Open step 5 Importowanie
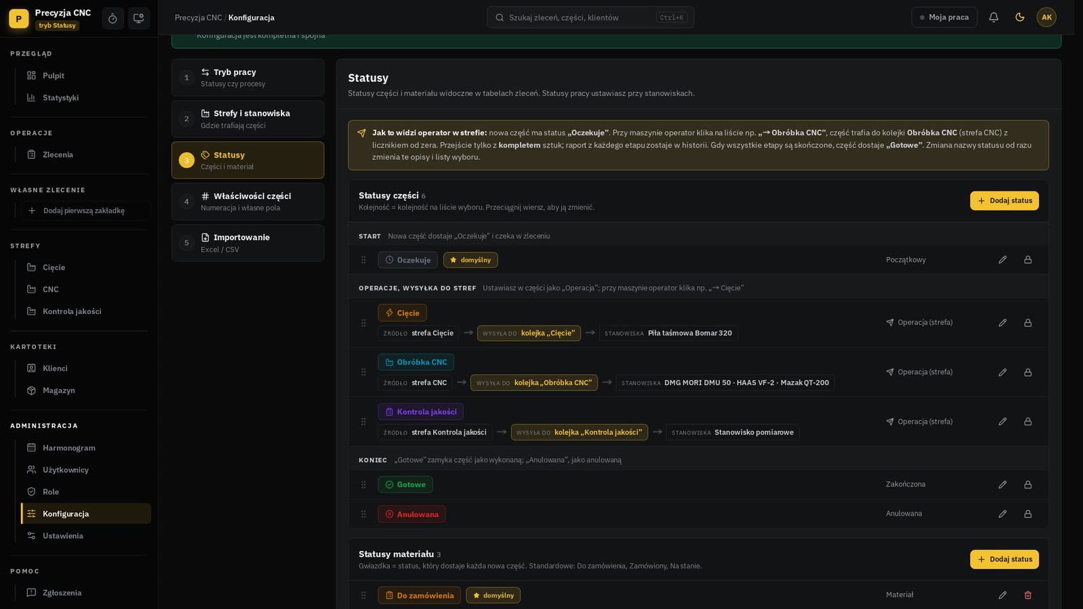Viewport: 1083px width, 609px height. tap(248, 243)
